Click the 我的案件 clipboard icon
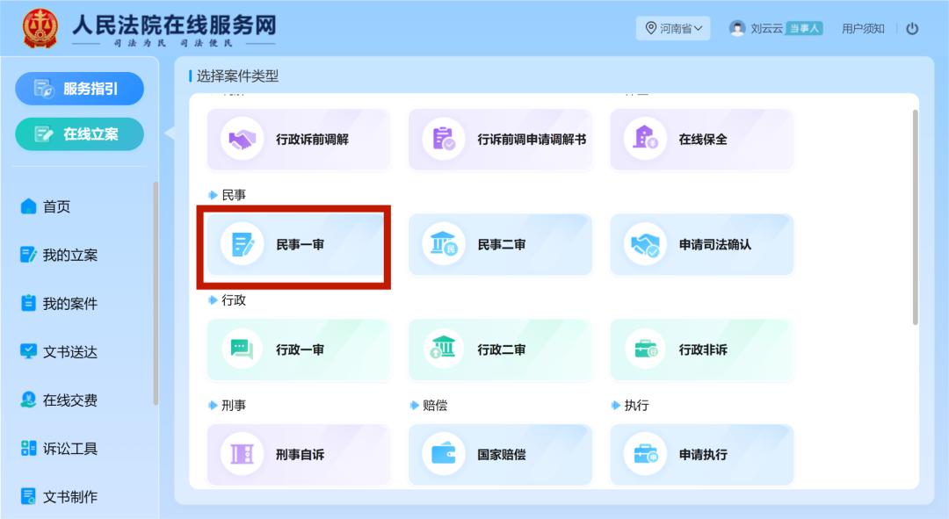 28,303
